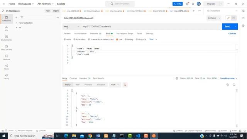
Task: Open the Send button dropdown arrow
Action: (235, 27)
